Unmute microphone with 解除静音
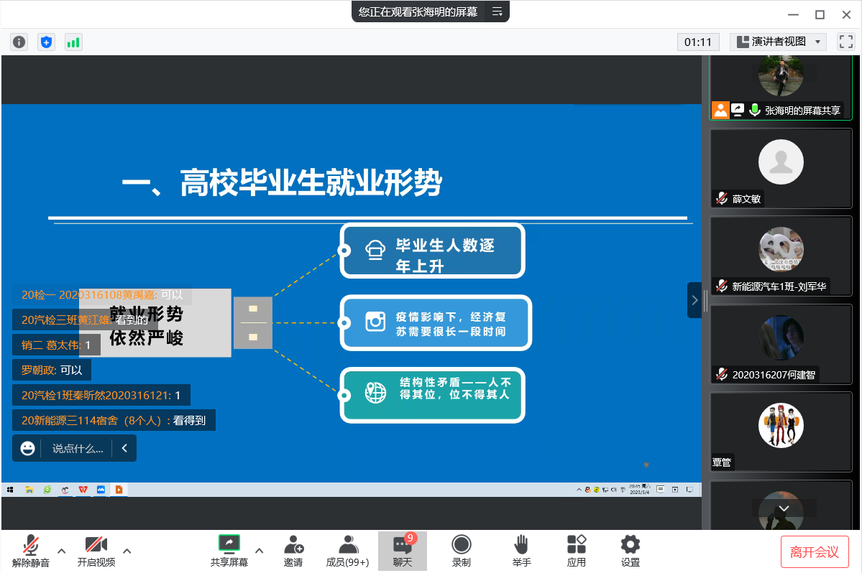The width and height of the screenshot is (862, 573). click(31, 551)
